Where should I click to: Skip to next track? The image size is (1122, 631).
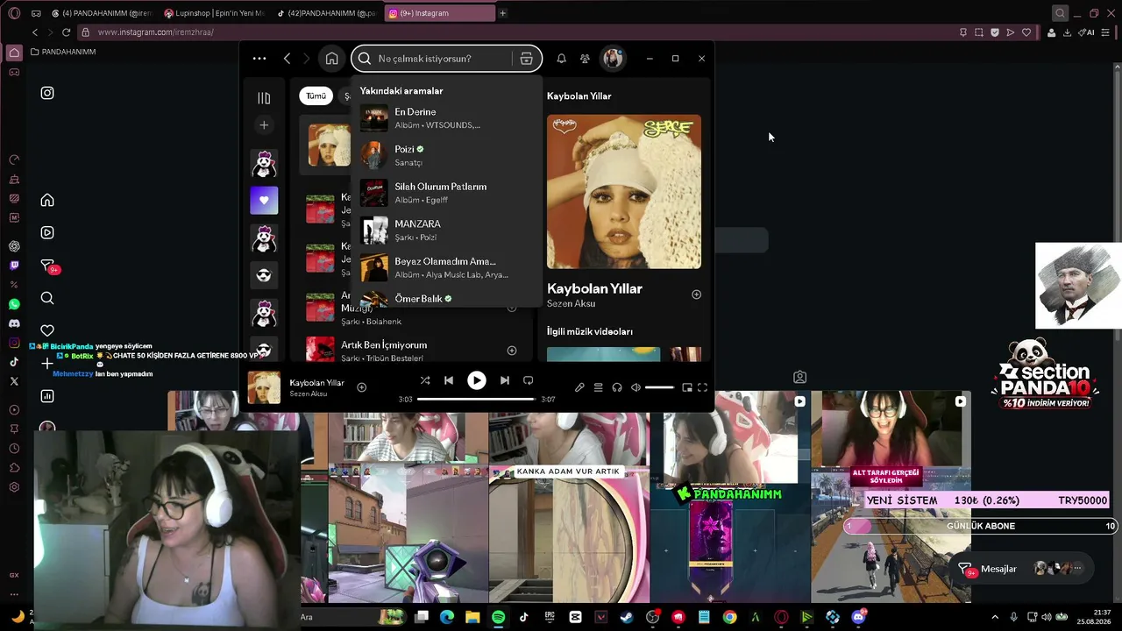click(x=504, y=380)
